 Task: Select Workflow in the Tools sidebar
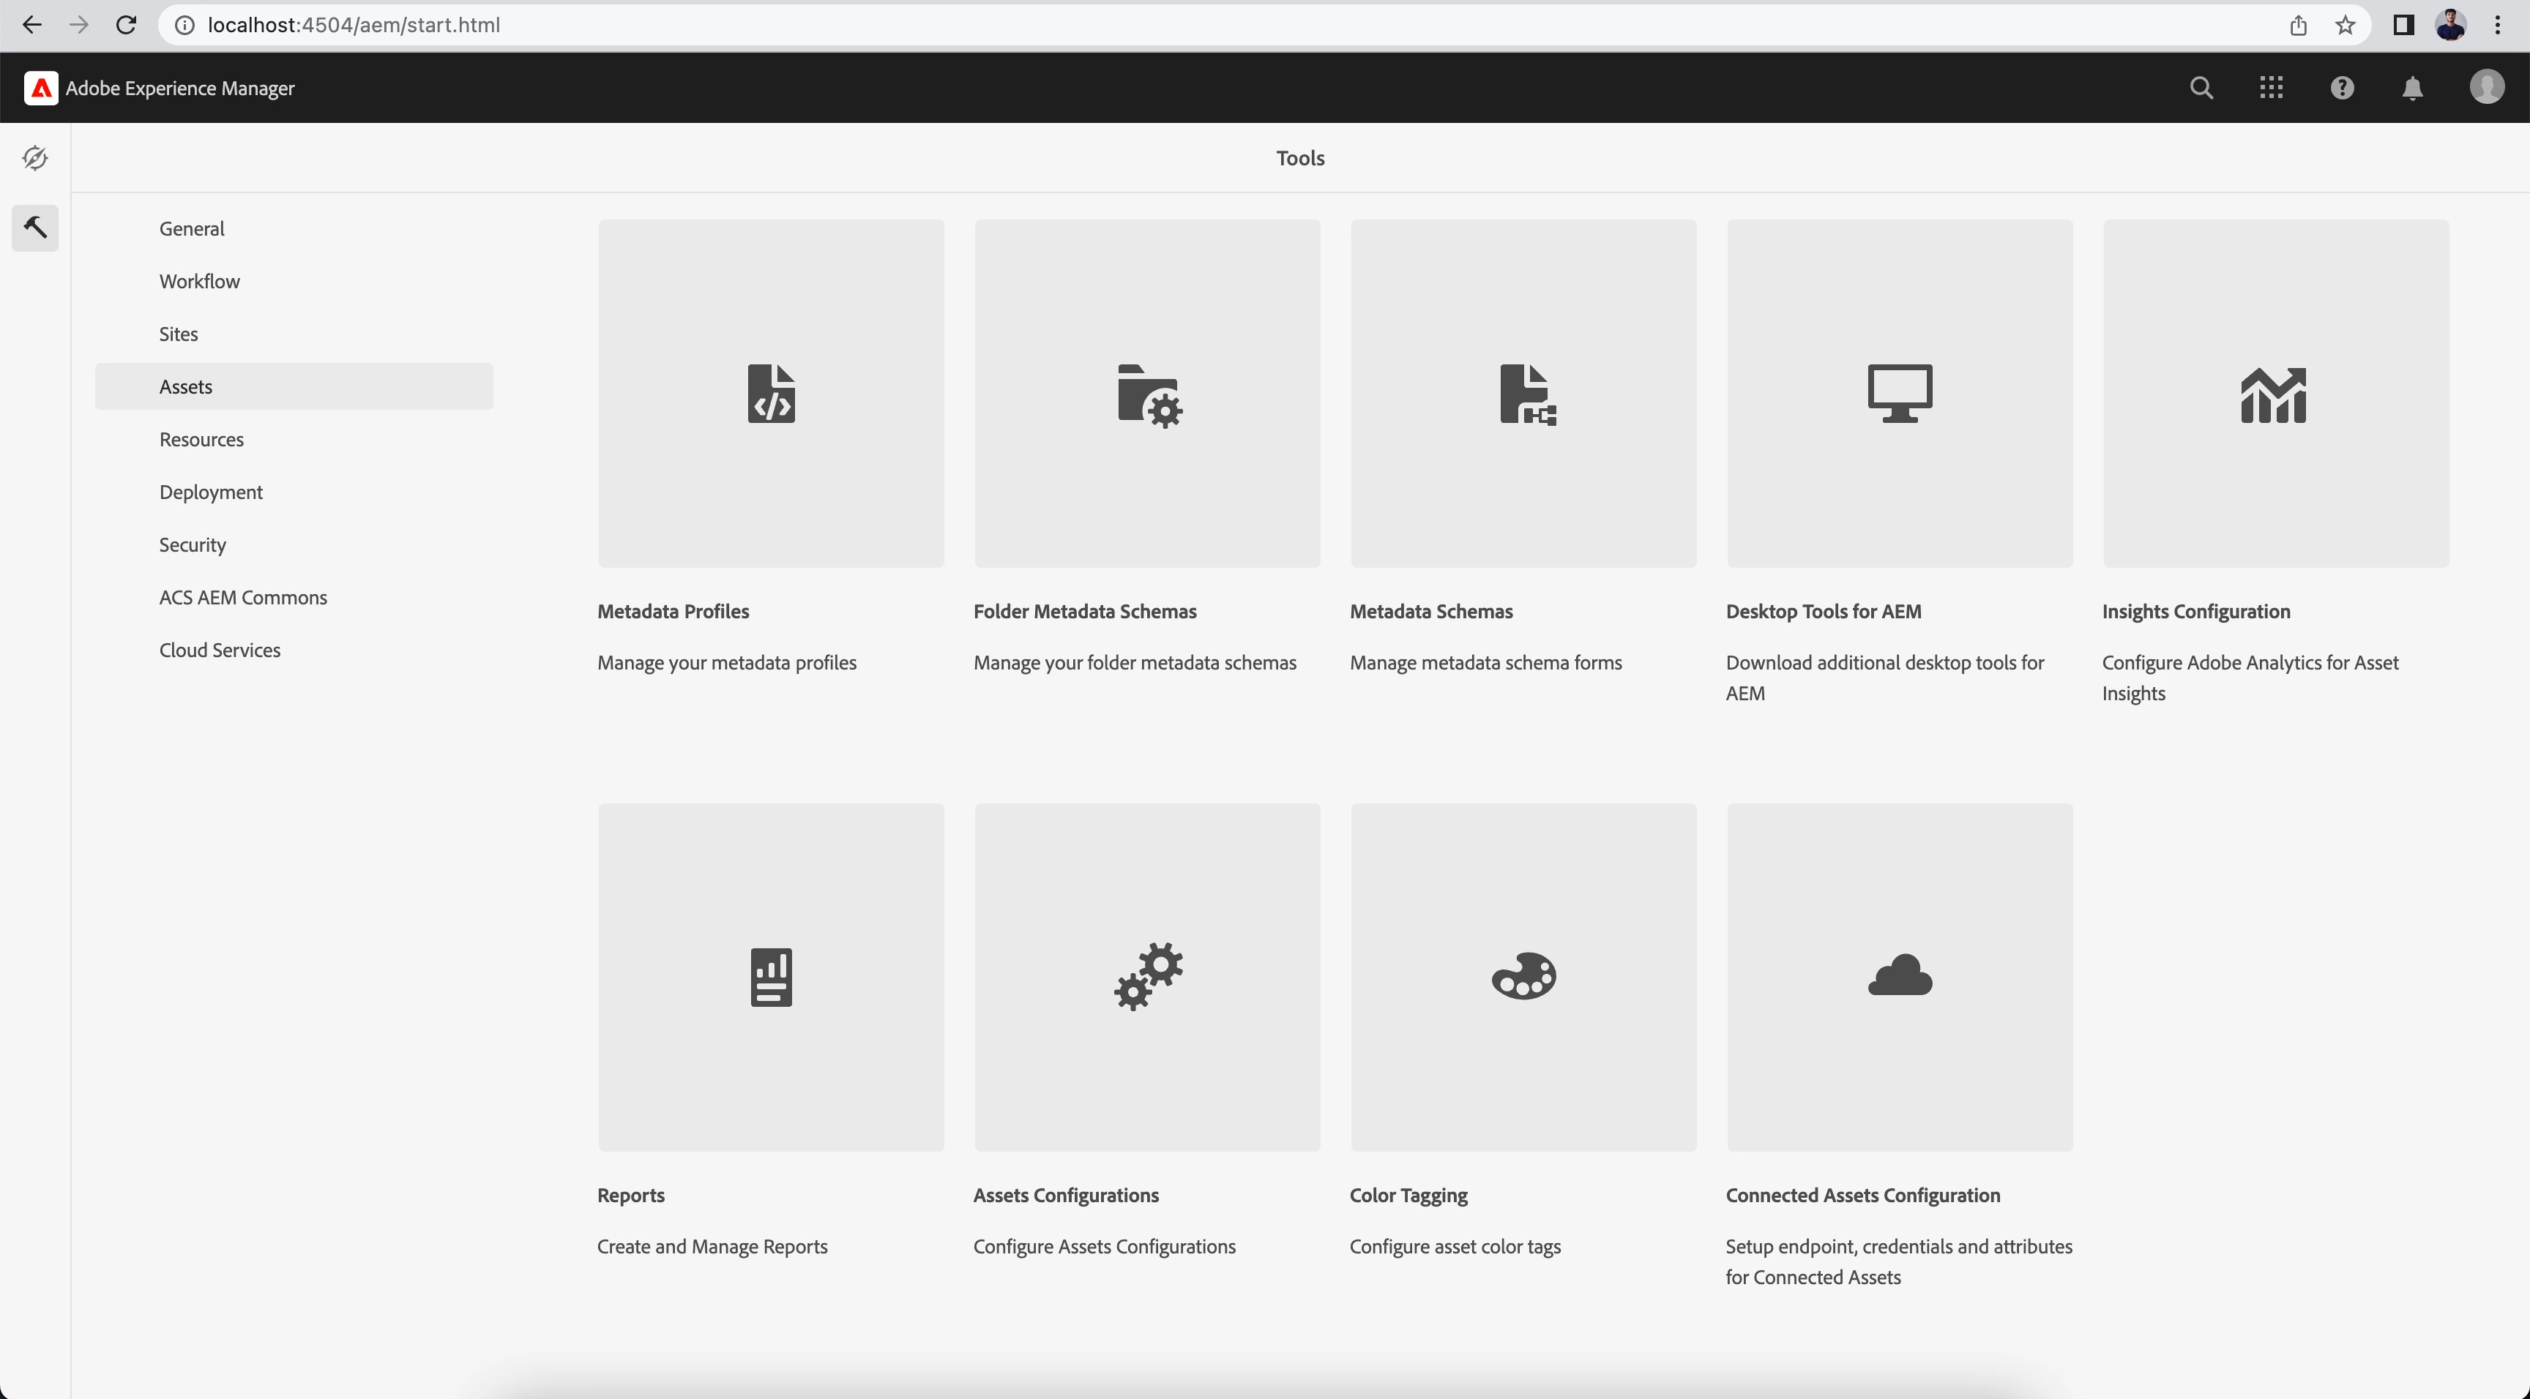[x=199, y=281]
